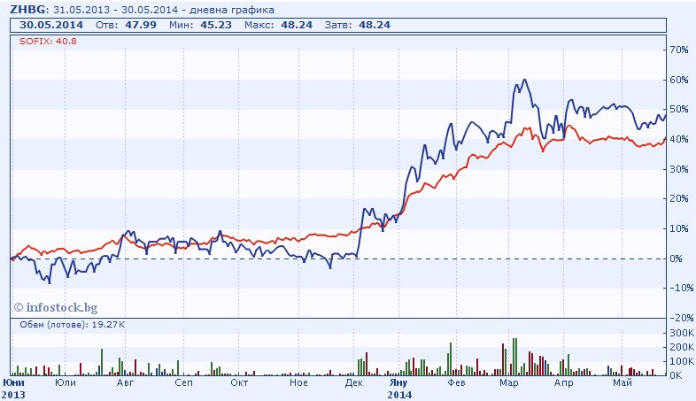Click the 2014 year label
This screenshot has height=401, width=696.
click(399, 394)
